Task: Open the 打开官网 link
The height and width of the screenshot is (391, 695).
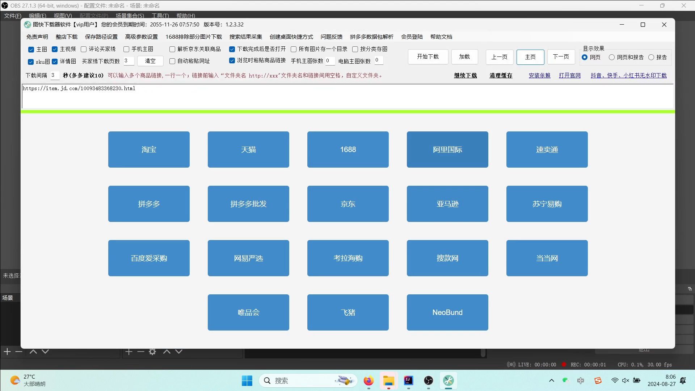Action: (570, 75)
